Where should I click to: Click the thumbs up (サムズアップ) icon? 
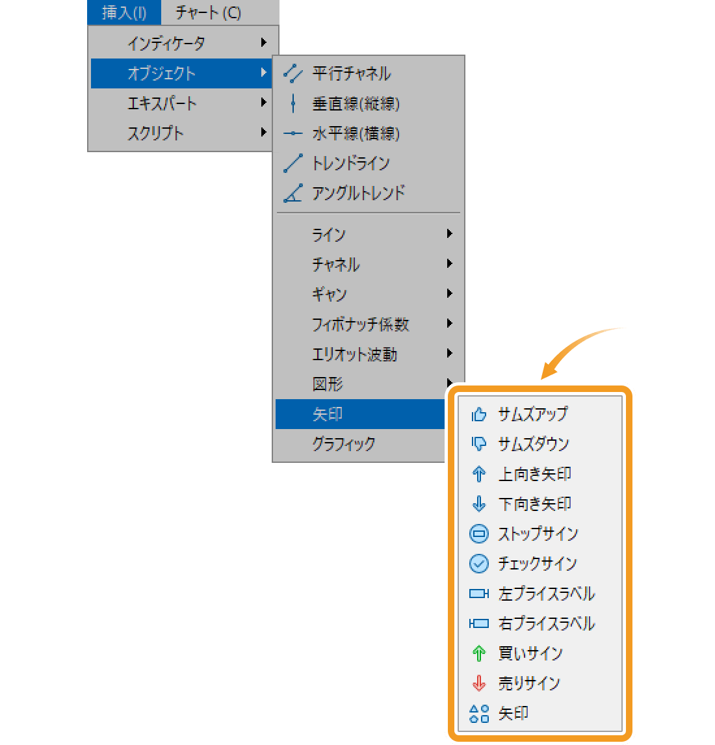pos(479,414)
